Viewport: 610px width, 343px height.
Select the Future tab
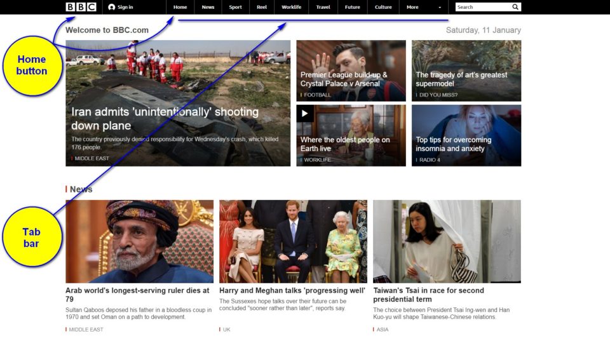(352, 7)
